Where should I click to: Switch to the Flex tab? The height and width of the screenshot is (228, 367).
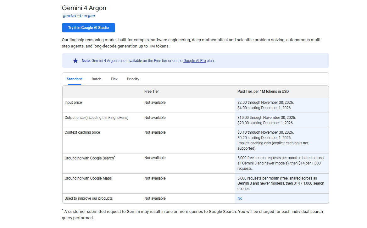point(114,79)
